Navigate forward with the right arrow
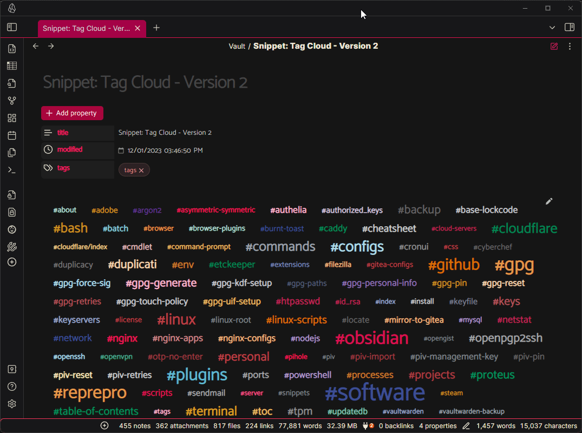The height and width of the screenshot is (433, 582). click(51, 46)
